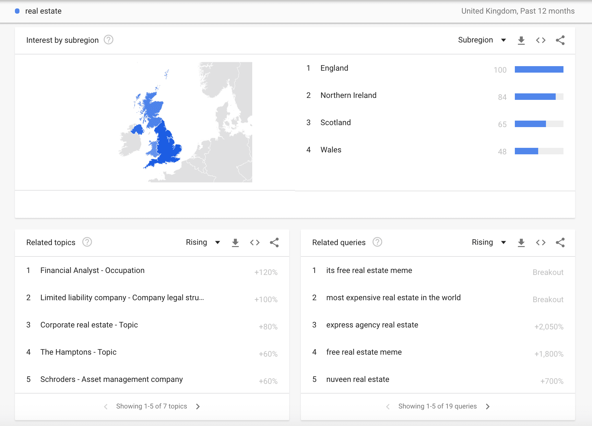Share the Interest by subregion chart
Image resolution: width=592 pixels, height=426 pixels.
(x=560, y=40)
